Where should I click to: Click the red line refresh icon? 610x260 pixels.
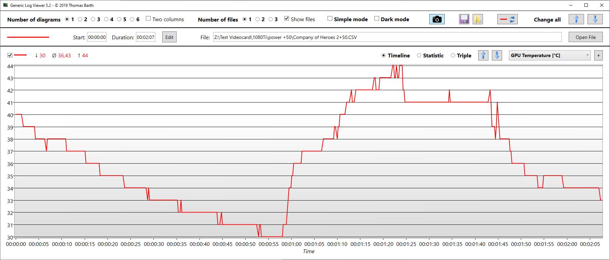click(507, 19)
